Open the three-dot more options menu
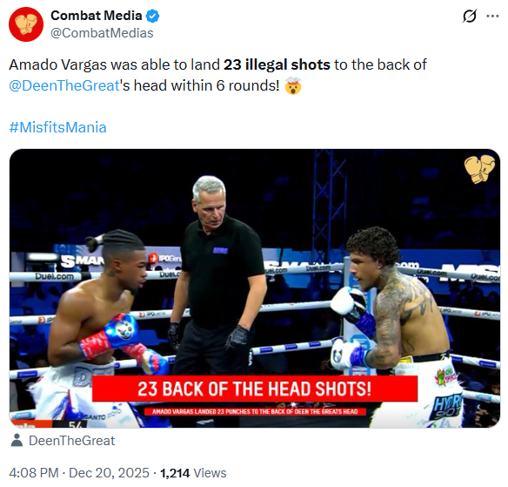The height and width of the screenshot is (487, 508). point(492,16)
